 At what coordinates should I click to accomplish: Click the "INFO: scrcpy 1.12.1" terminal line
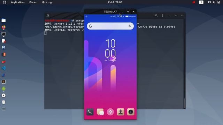click(x=64, y=24)
